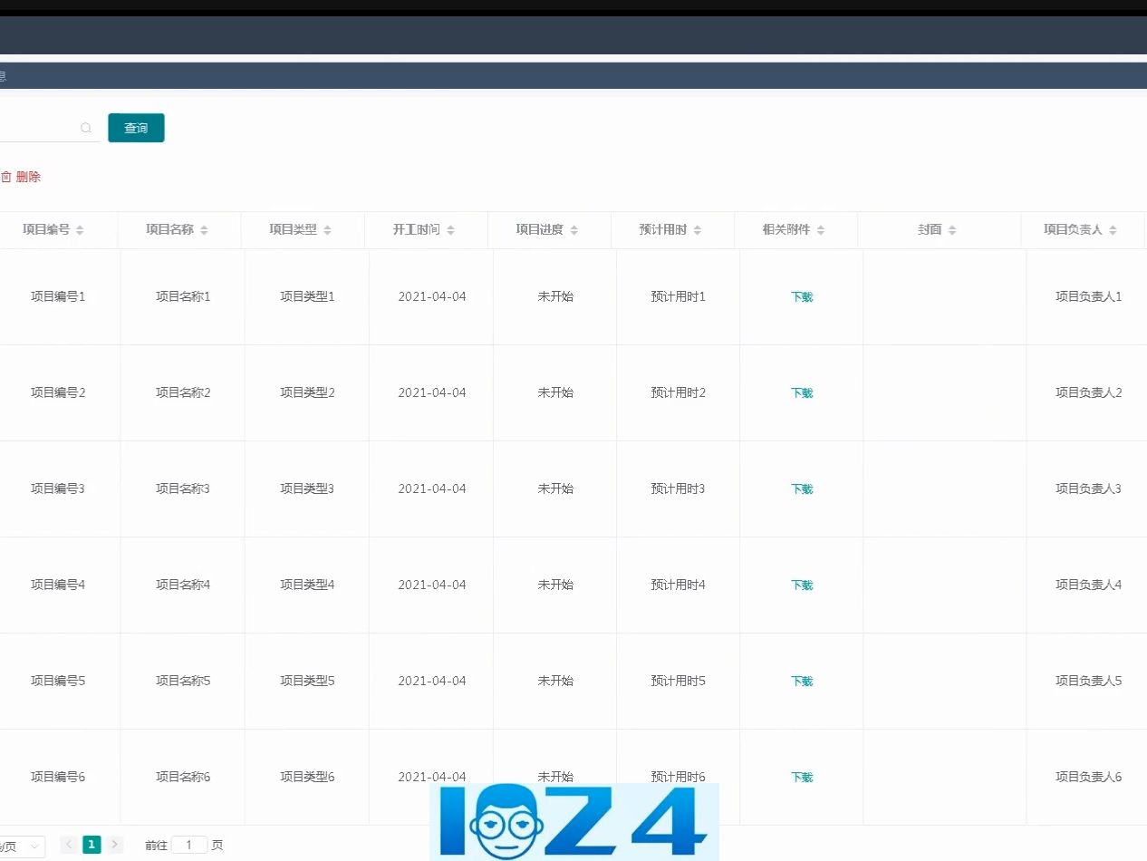Image resolution: width=1147 pixels, height=861 pixels.
Task: Open the page-size dropdown near 条/页
Action: [18, 844]
